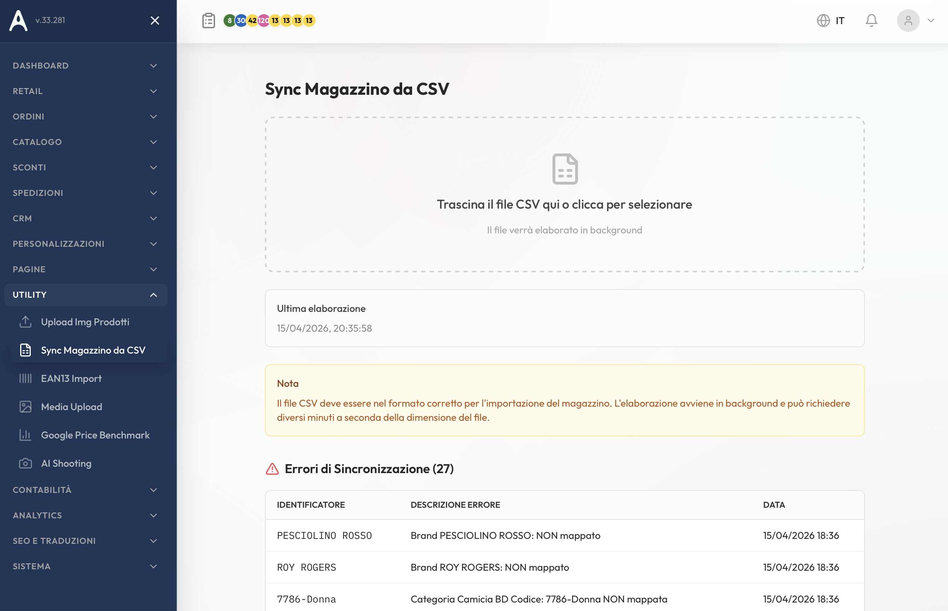Click the yellow badge showing 42
Image resolution: width=948 pixels, height=611 pixels.
coord(252,20)
